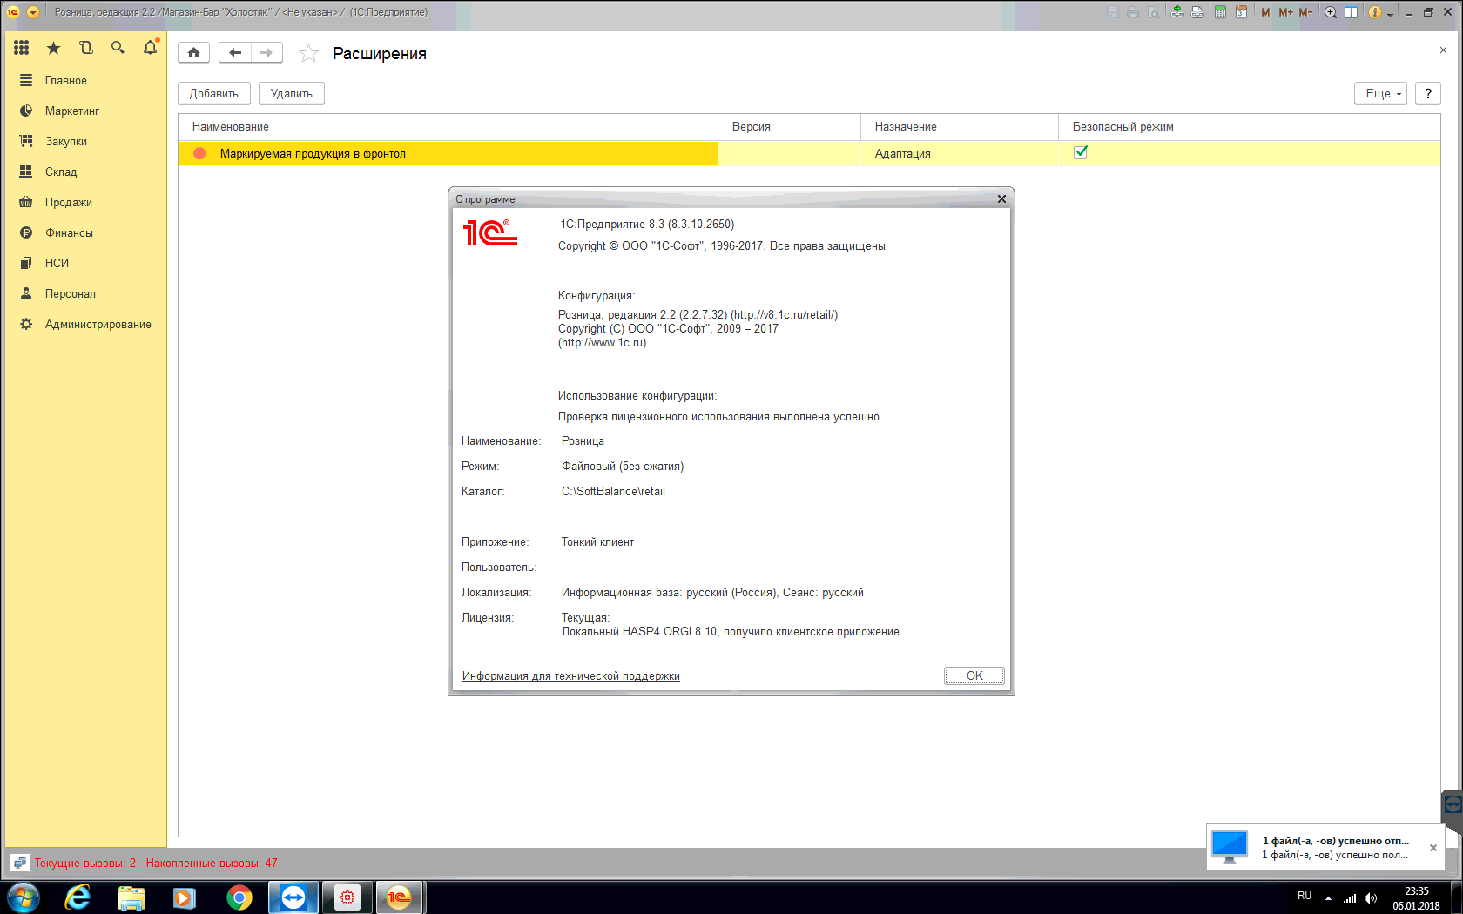Open the Маркетинг section

pyautogui.click(x=85, y=111)
